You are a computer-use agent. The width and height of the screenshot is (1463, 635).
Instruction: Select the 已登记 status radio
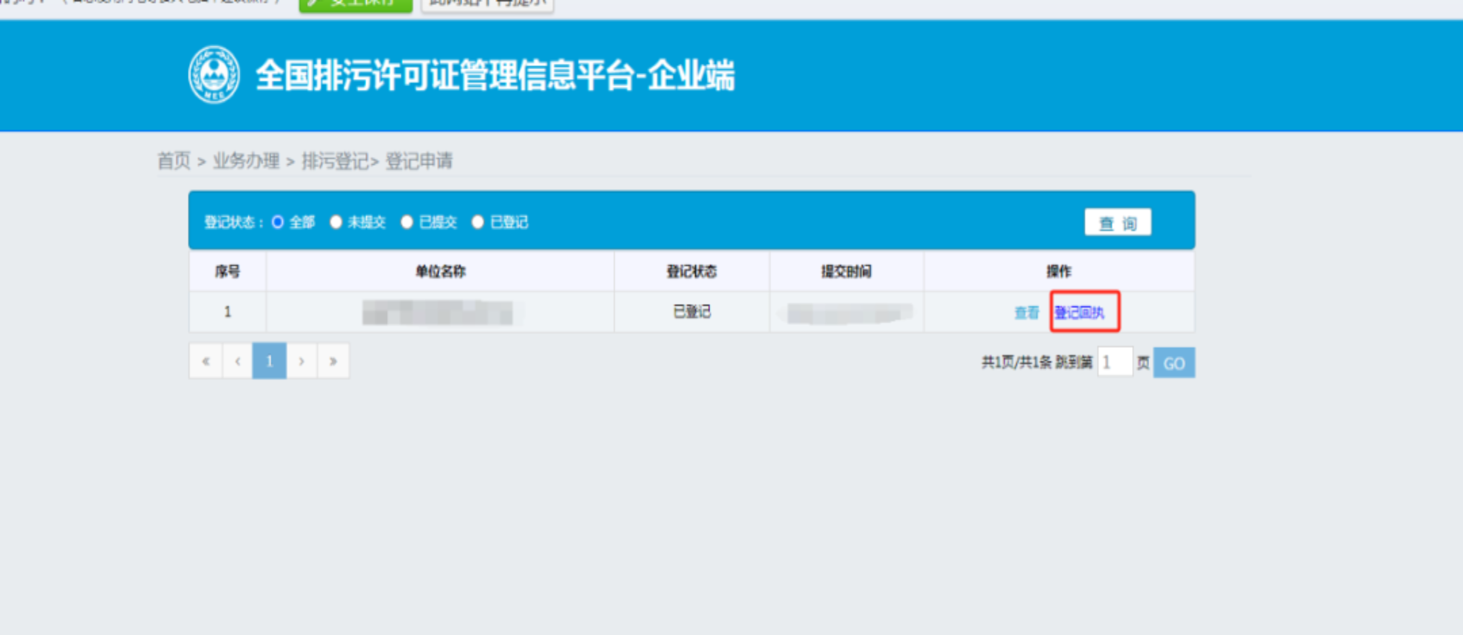pyautogui.click(x=478, y=222)
